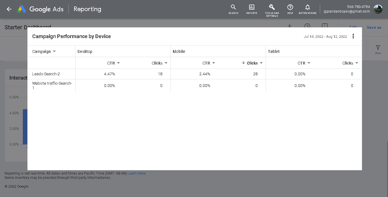Click the Filter funnel icon
Image resolution: width=388 pixels, height=197 pixels.
tap(378, 48)
